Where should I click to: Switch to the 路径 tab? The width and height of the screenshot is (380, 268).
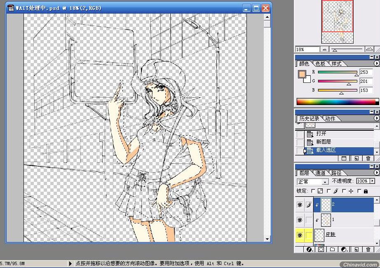(x=336, y=173)
